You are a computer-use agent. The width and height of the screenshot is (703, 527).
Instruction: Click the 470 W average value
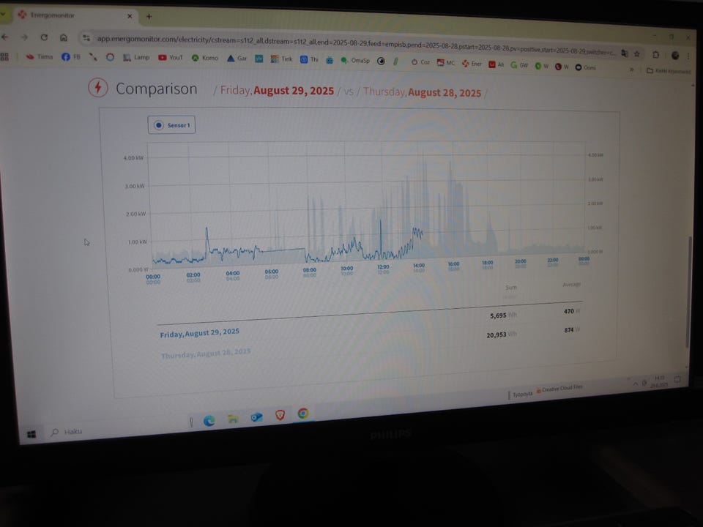572,311
